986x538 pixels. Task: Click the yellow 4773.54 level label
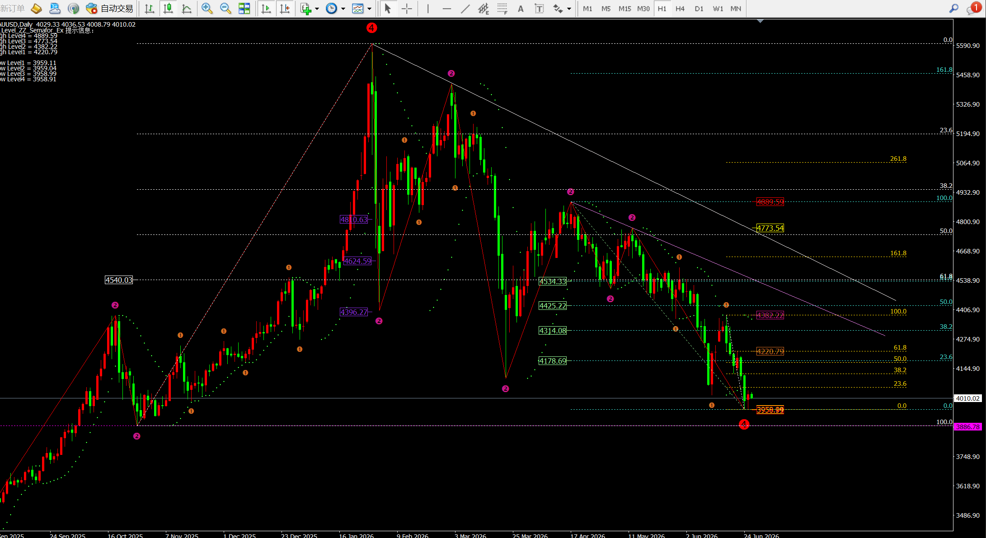(770, 228)
